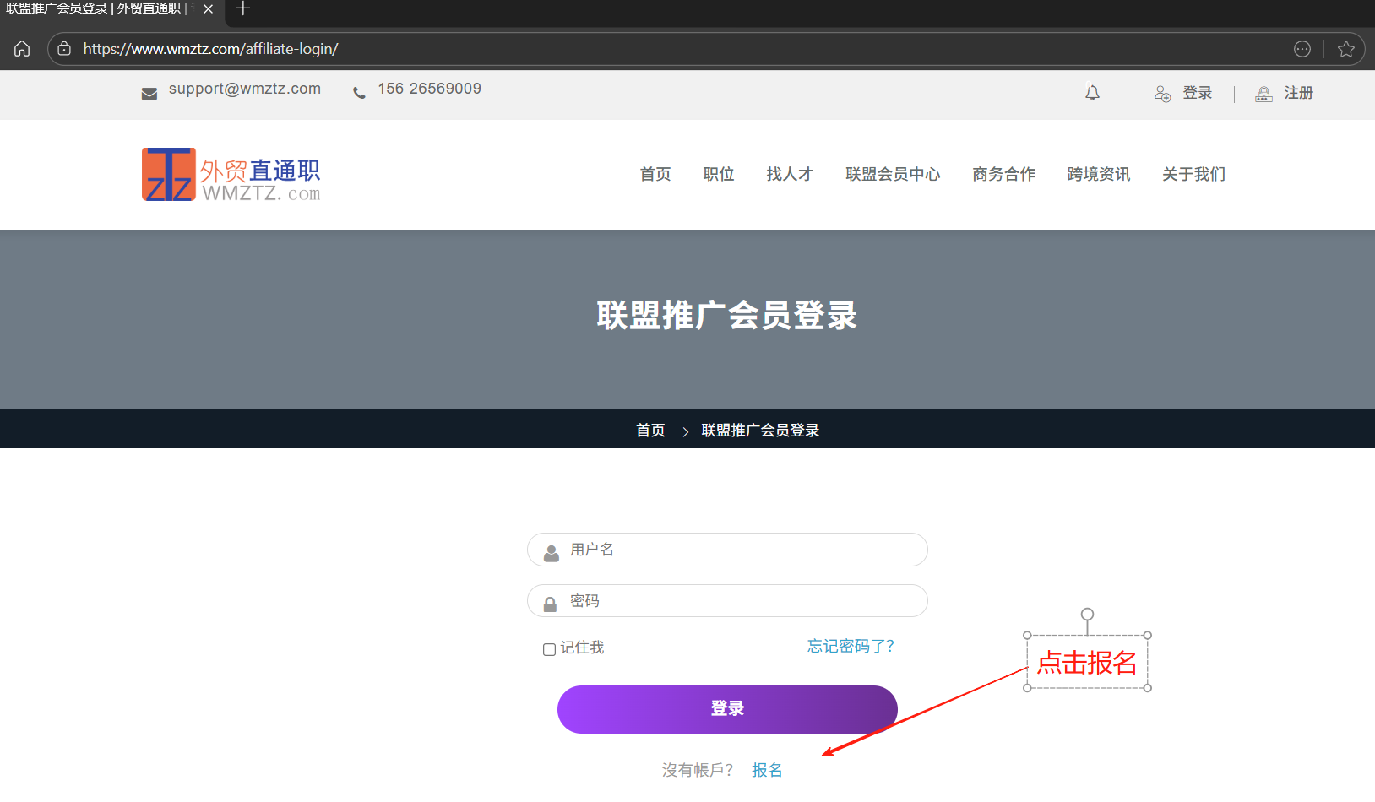This screenshot has height=802, width=1375.
Task: Open the 联盟会员中心 navigation menu
Action: click(x=893, y=174)
